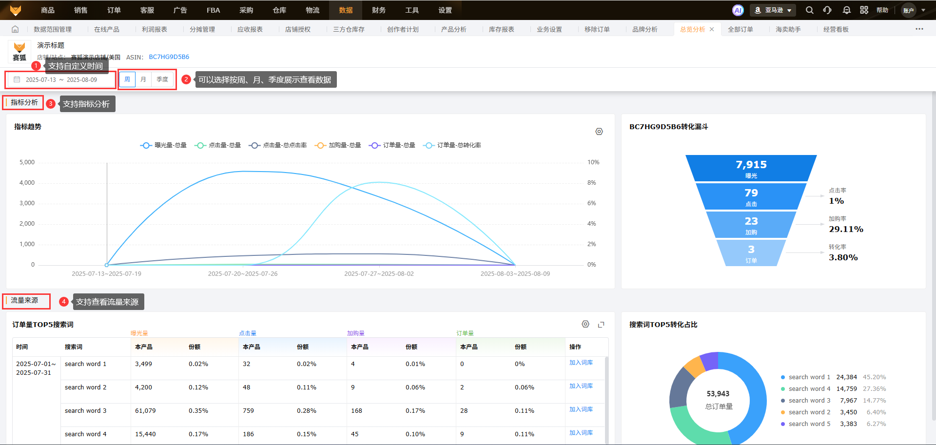The height and width of the screenshot is (445, 936).
Task: Open the apps grid icon
Action: coord(864,10)
